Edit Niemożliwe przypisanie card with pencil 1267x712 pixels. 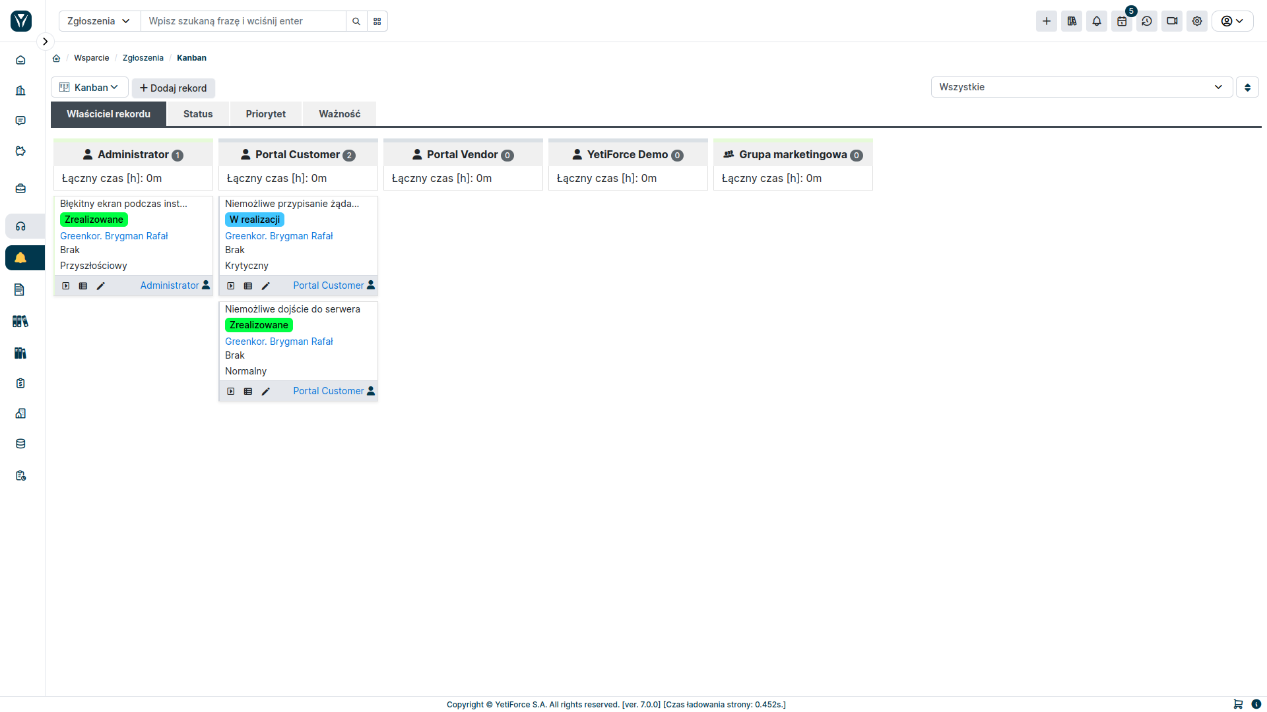266,286
